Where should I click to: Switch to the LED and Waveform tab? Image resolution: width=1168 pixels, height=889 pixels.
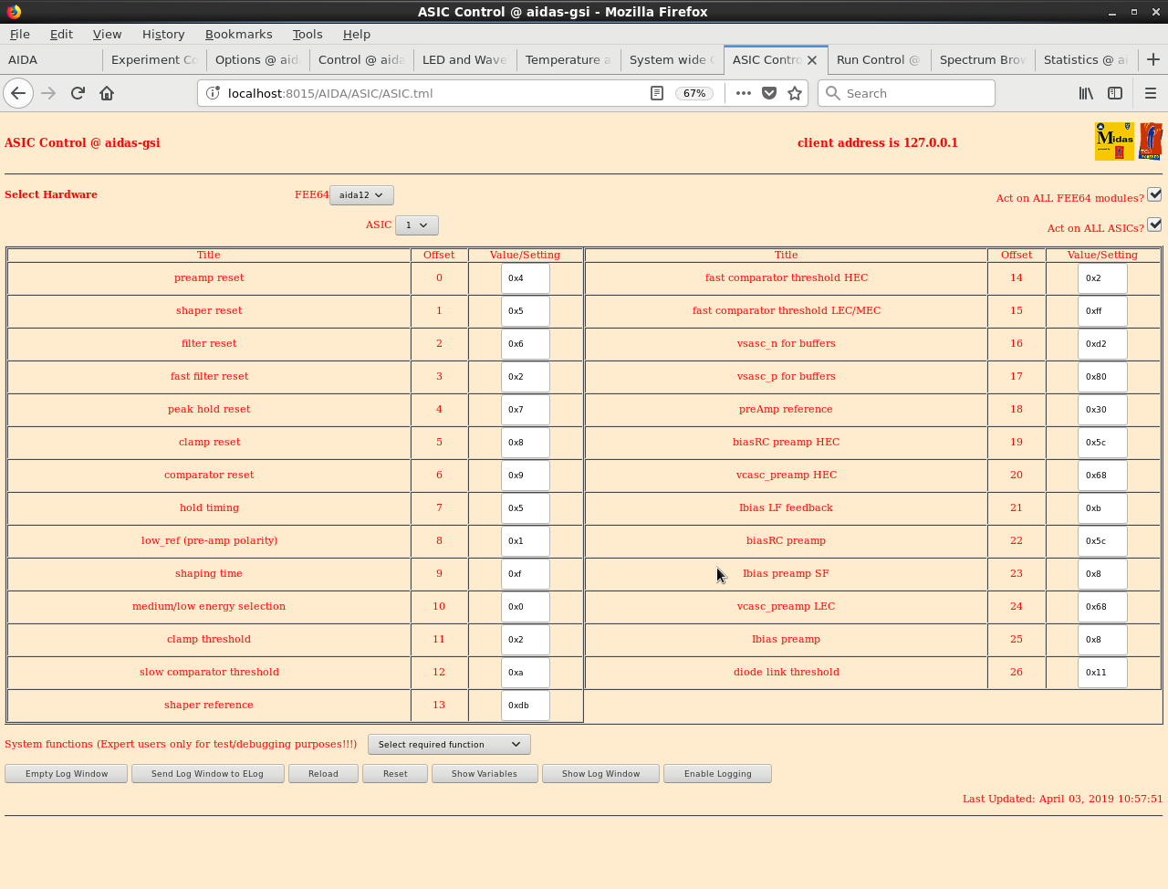465,60
